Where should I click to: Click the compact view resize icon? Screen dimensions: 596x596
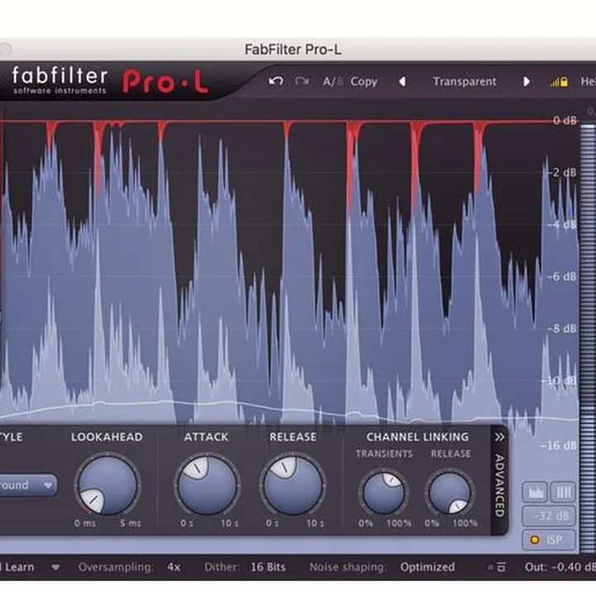coord(502,568)
